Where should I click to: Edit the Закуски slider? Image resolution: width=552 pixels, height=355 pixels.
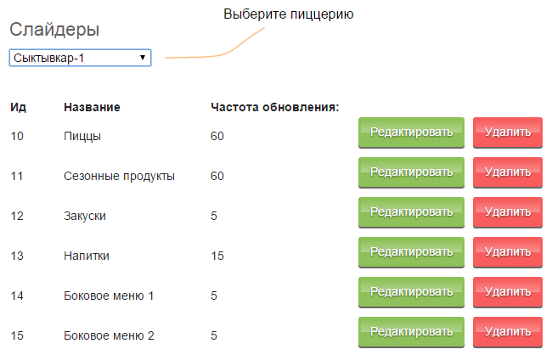pos(411,212)
